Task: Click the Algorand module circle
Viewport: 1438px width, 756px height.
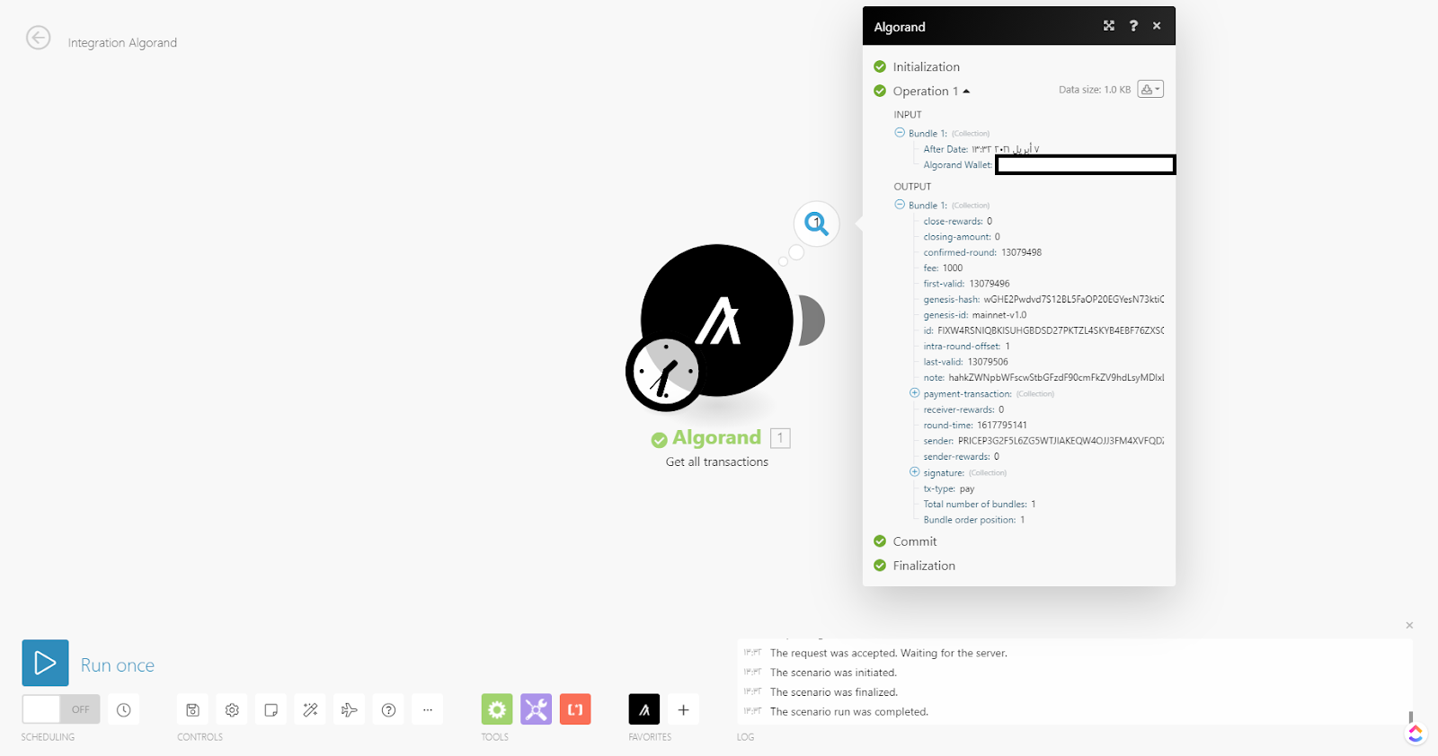Action: click(717, 320)
